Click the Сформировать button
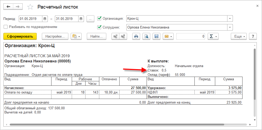The height and width of the screenshot is (130, 262). [x=20, y=37]
